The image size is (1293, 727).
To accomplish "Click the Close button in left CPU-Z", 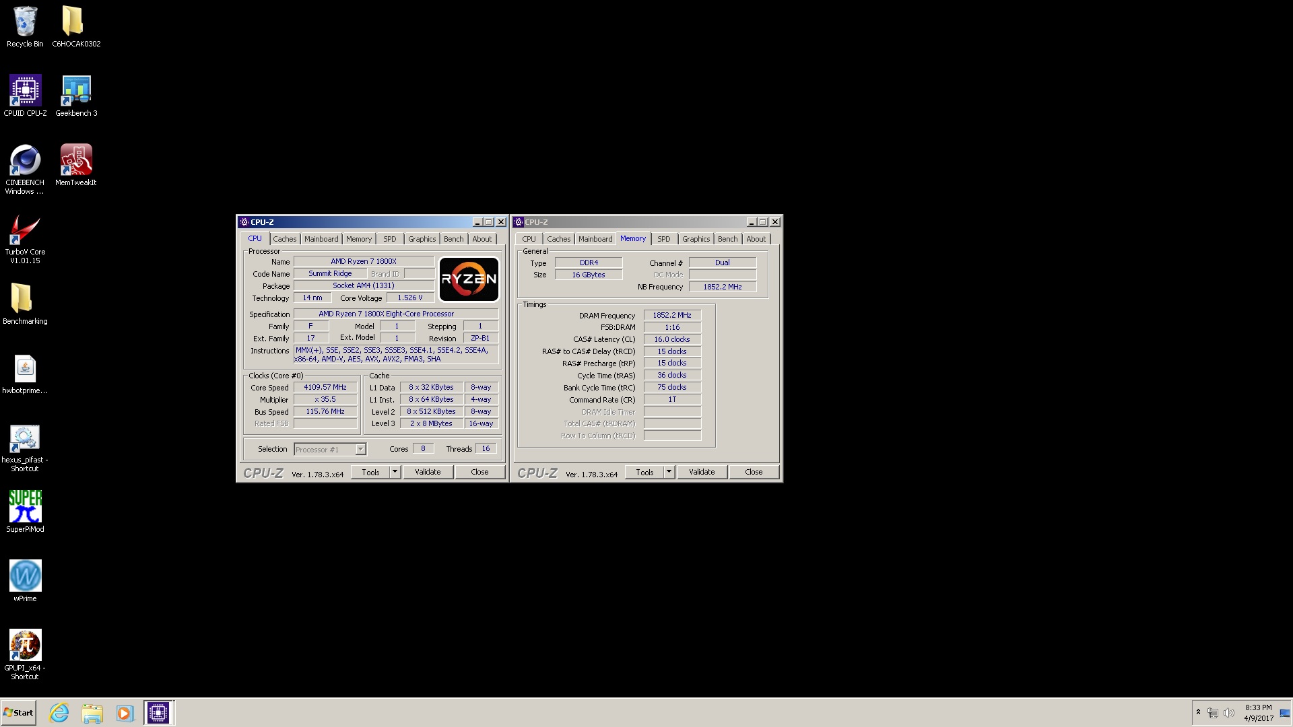I will pyautogui.click(x=479, y=472).
